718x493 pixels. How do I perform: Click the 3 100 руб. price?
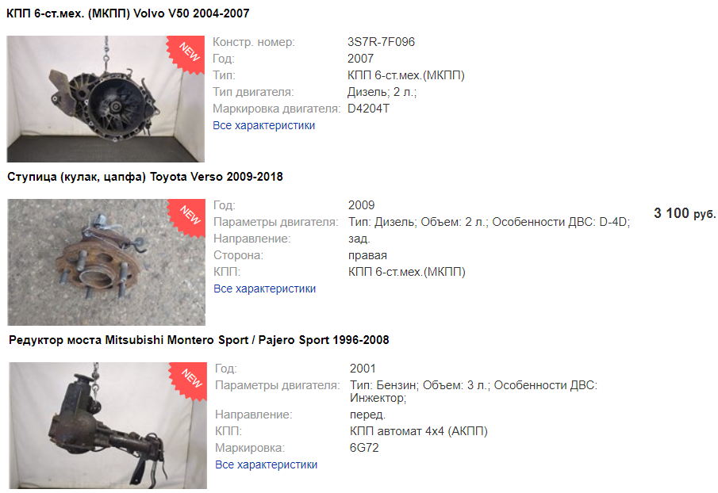point(685,213)
